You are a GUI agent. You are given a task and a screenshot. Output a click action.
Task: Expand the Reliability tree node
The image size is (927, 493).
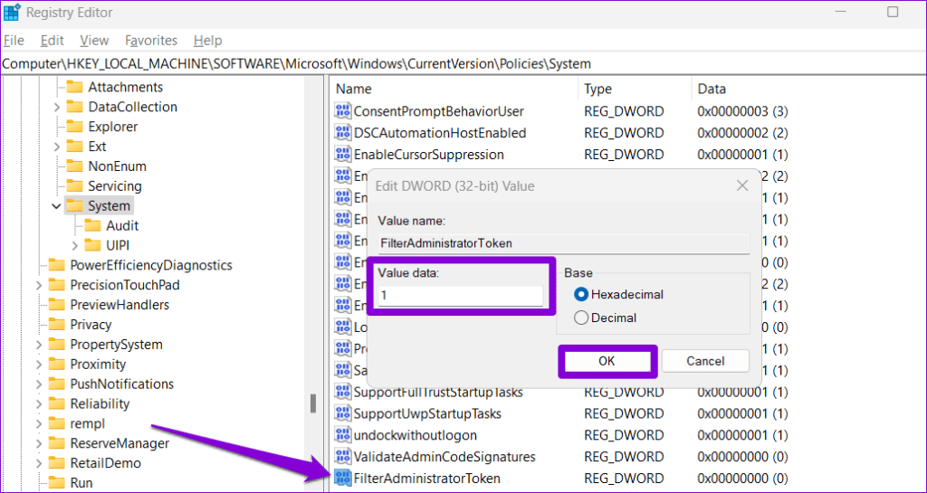pos(38,403)
